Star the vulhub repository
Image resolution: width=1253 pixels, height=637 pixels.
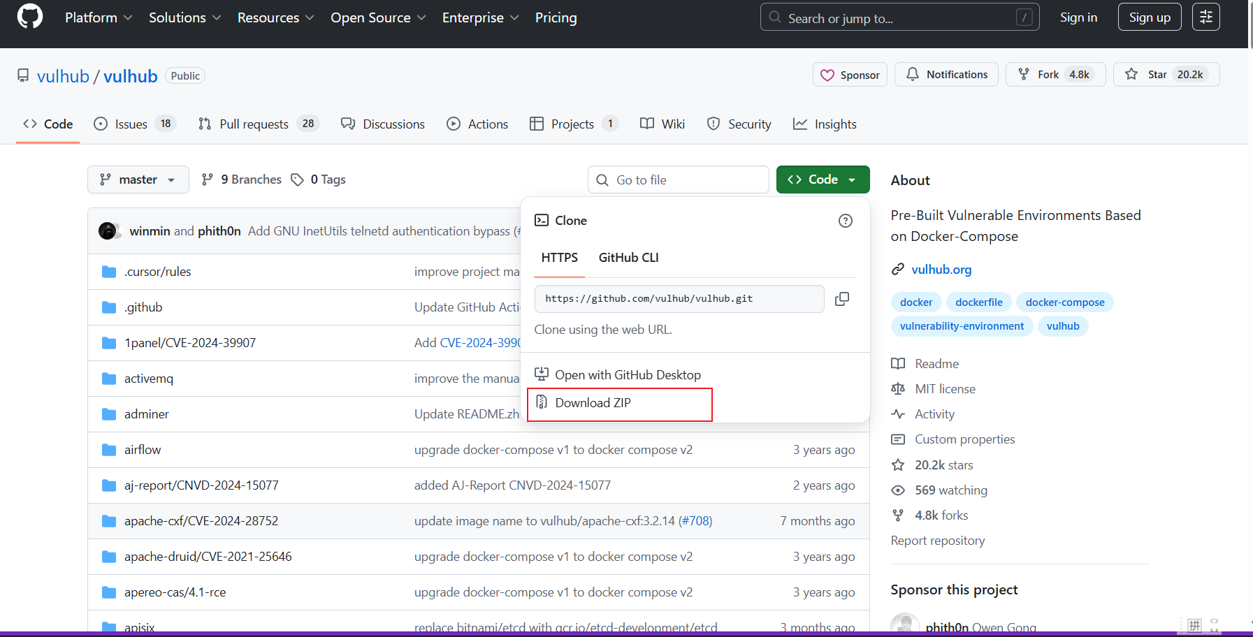tap(1166, 75)
